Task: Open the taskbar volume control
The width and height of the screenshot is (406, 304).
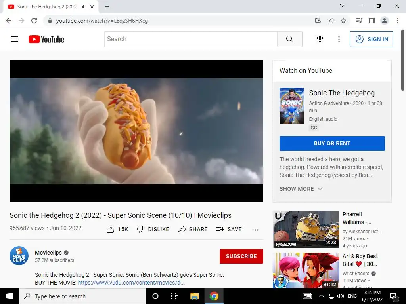Action: 341,296
